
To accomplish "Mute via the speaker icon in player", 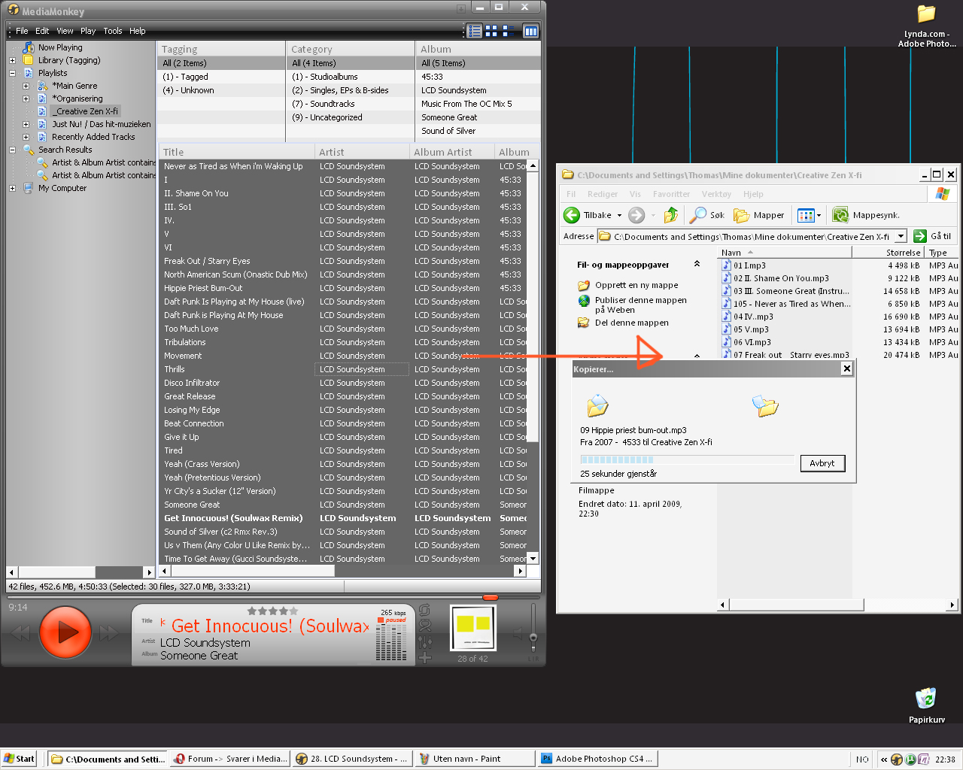I will pos(517,632).
